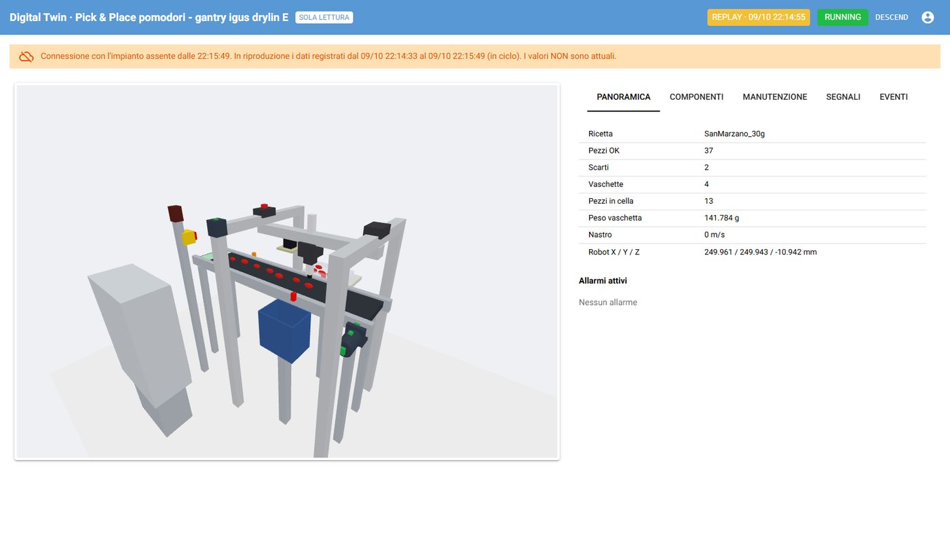Select the SEGNALI tab
This screenshot has height=543, width=950.
point(843,97)
